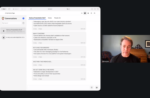Show browser tab overview icon
Viewport: 150px width, 98px height.
click(98, 9)
